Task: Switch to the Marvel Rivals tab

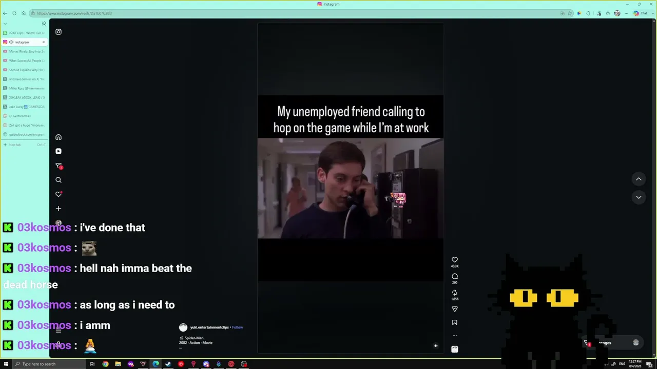Action: click(x=25, y=51)
